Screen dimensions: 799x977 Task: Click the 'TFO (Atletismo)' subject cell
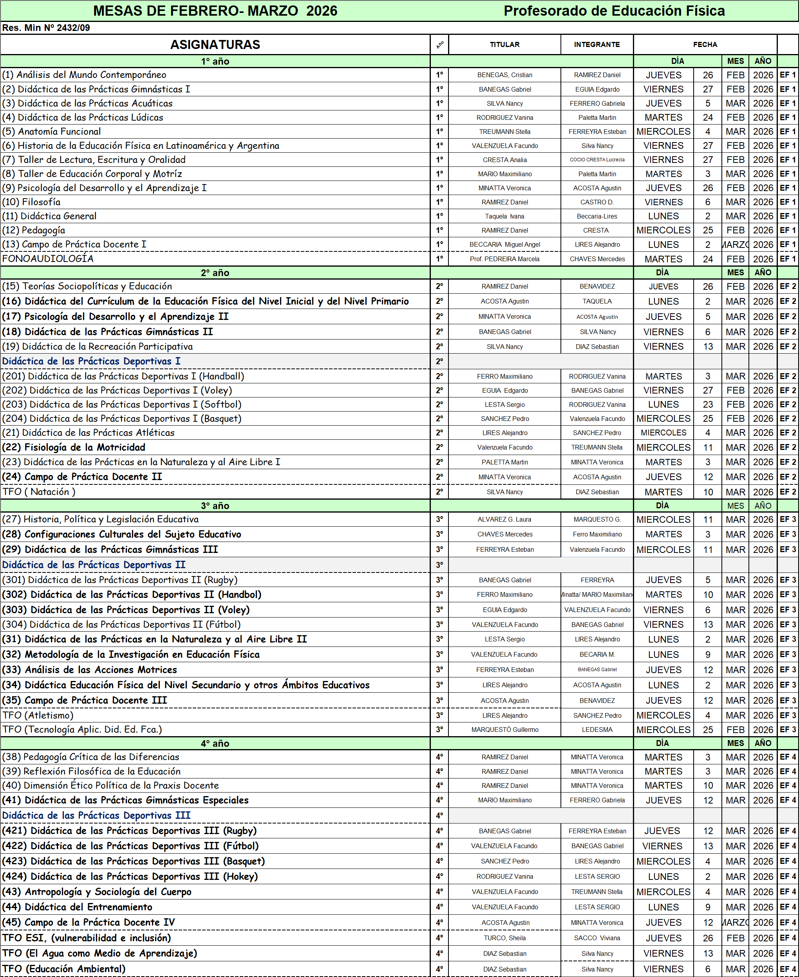tap(38, 715)
